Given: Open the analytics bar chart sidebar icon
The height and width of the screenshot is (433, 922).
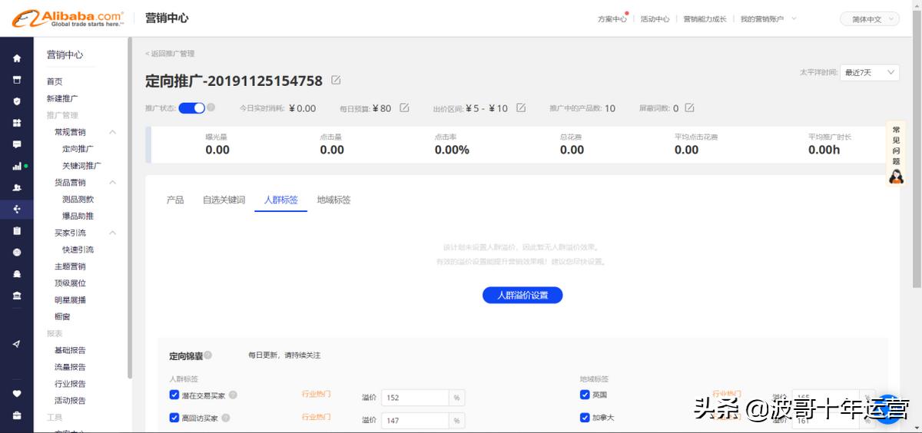Looking at the screenshot, I should point(17,166).
